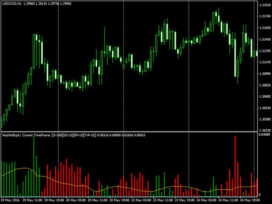
Task: Click the 23 May 11:00 time label
Action: [163, 200]
